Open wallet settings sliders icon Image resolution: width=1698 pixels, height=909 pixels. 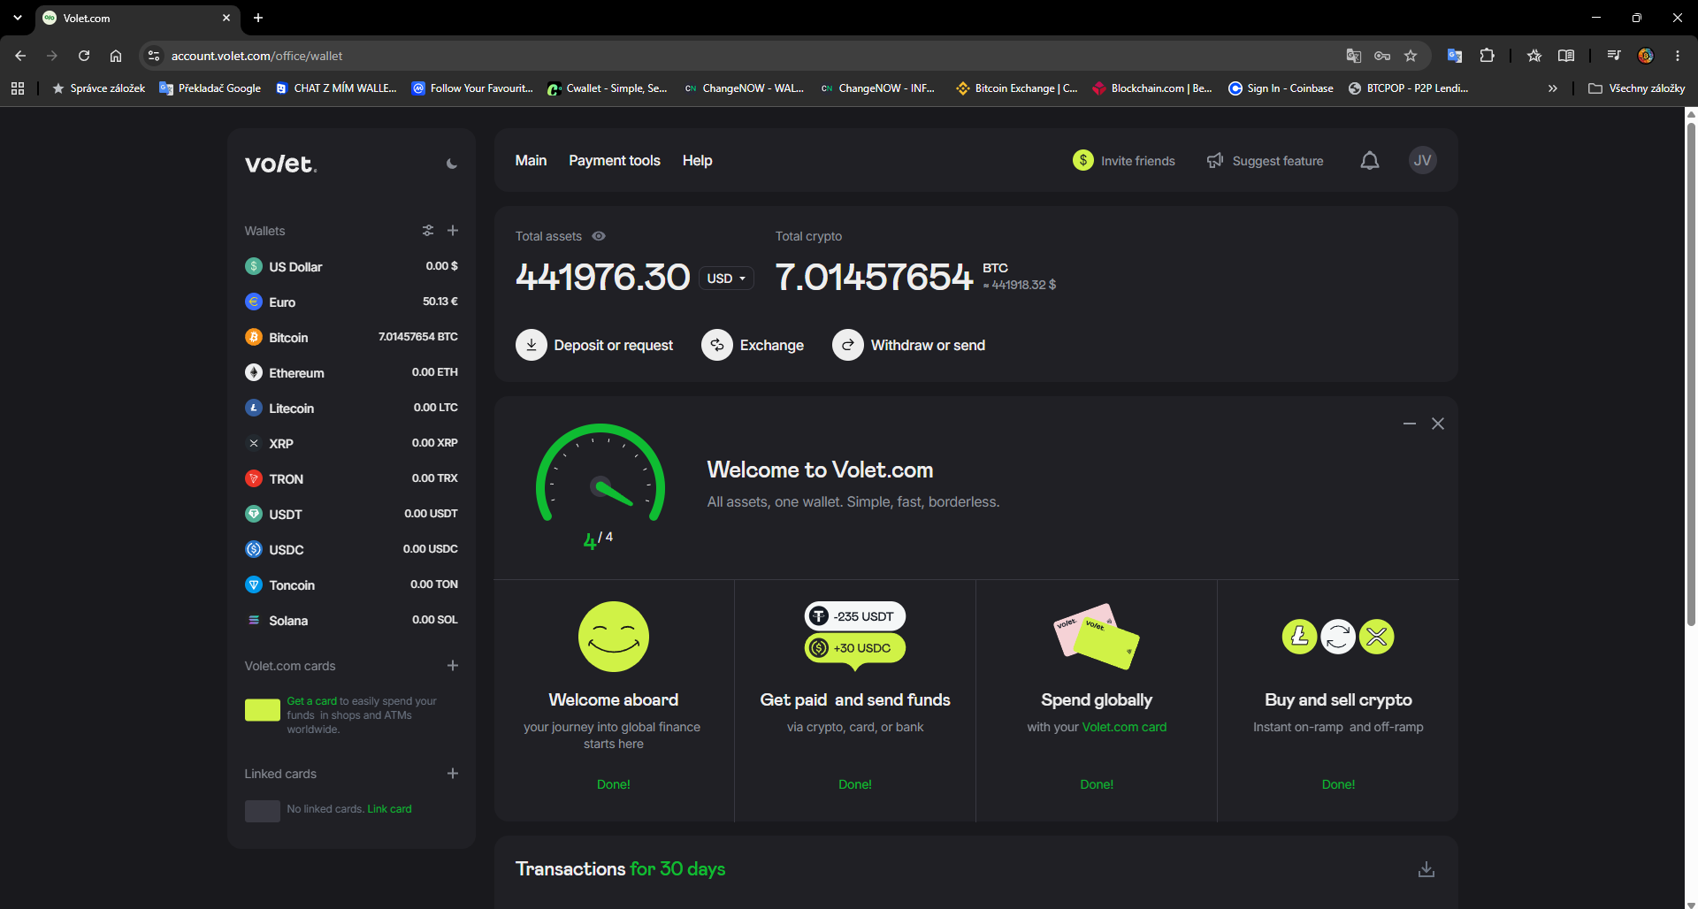point(428,231)
